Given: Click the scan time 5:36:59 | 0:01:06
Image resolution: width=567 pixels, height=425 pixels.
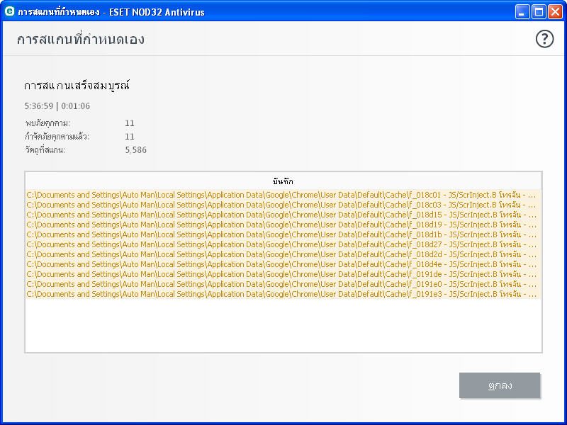Looking at the screenshot, I should point(57,106).
